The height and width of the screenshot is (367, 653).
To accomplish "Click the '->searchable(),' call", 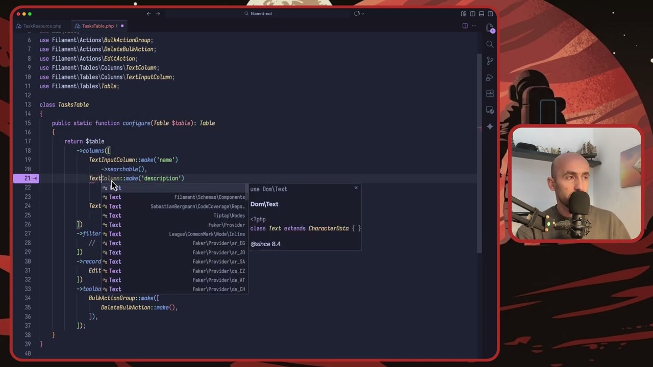I will coord(124,169).
